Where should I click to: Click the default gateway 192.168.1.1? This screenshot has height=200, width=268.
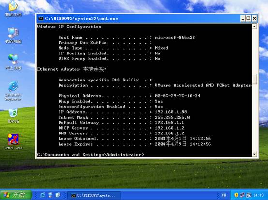point(169,122)
